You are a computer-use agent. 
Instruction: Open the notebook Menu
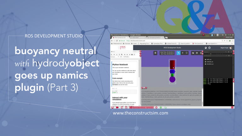113,52
